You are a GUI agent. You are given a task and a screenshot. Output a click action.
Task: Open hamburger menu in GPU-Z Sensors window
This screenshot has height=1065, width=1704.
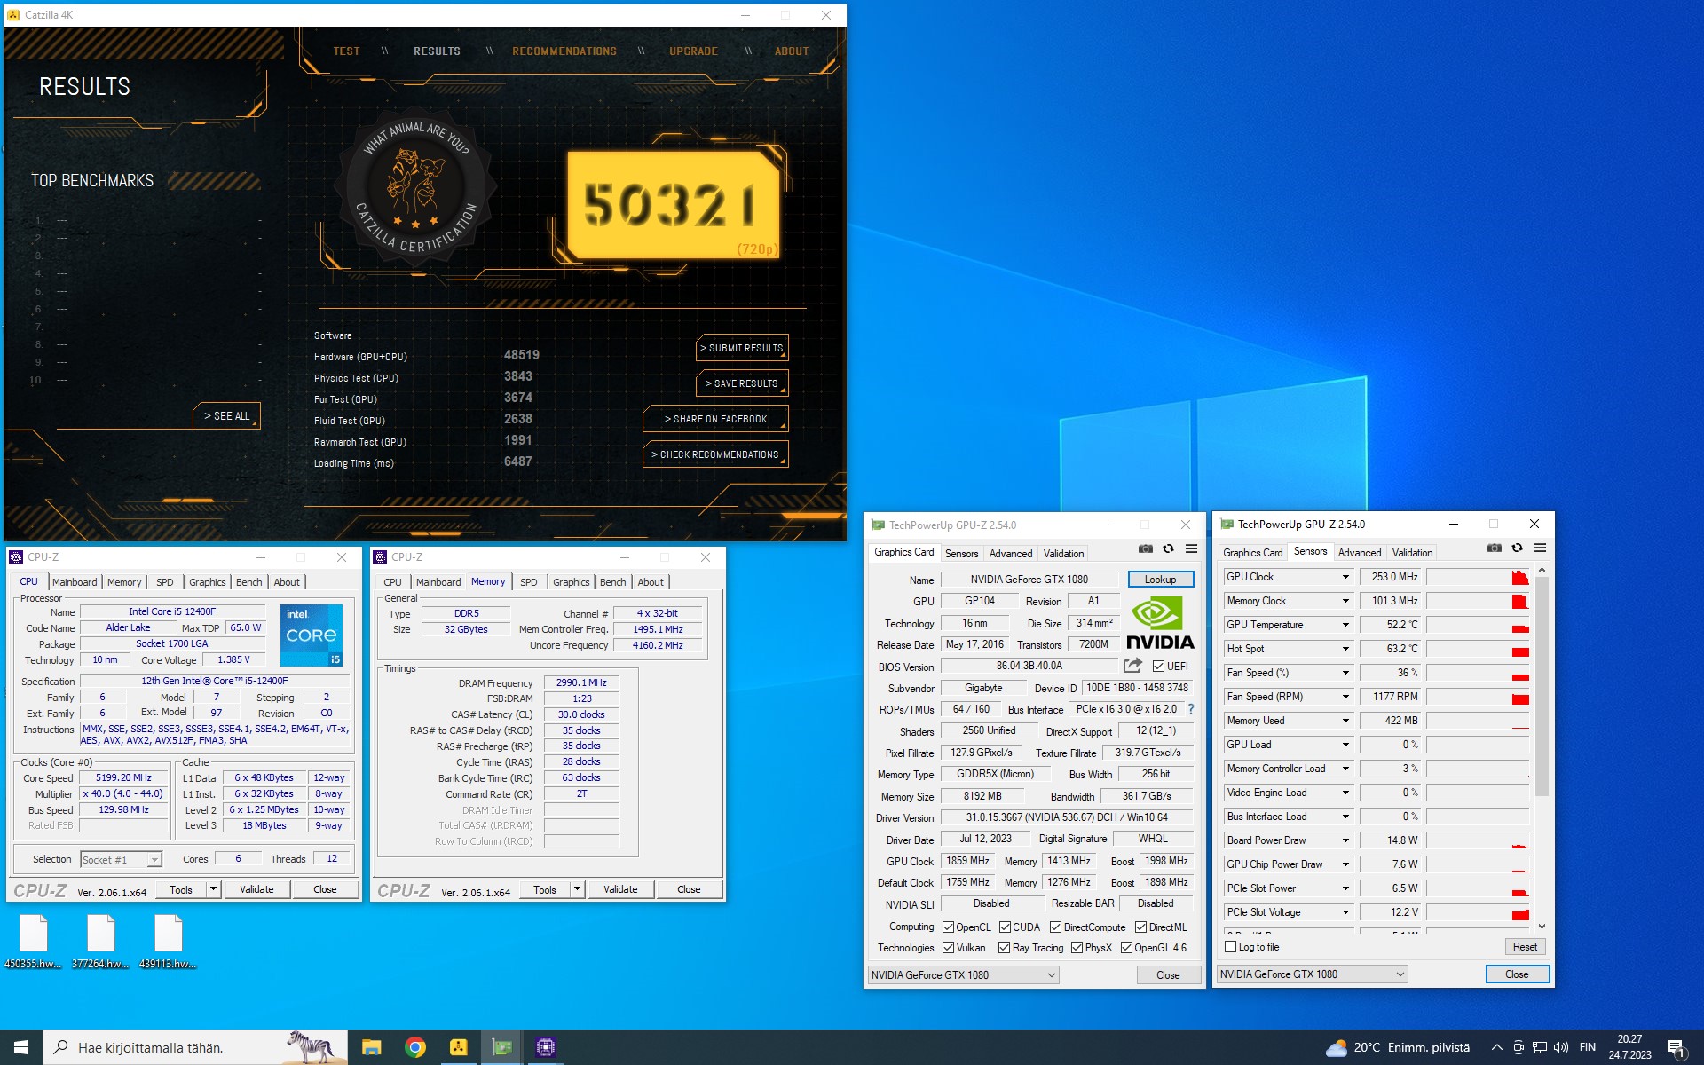(1541, 548)
